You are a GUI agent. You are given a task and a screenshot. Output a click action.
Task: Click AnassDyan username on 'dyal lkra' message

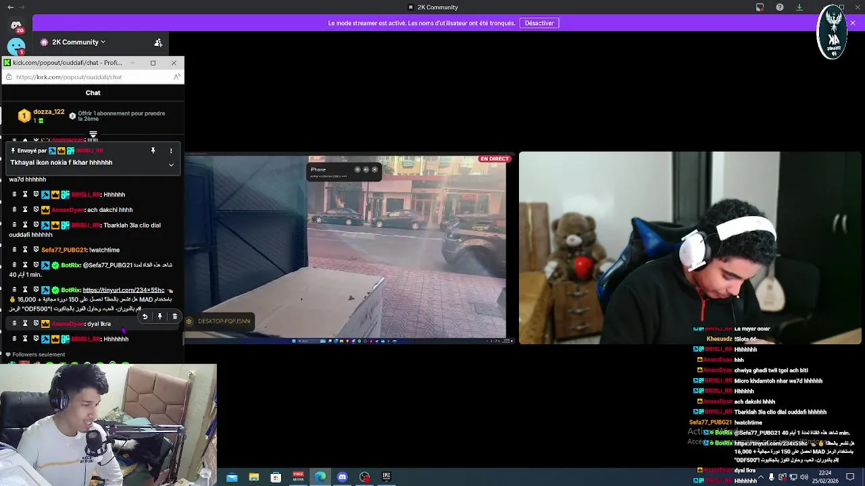(x=67, y=324)
